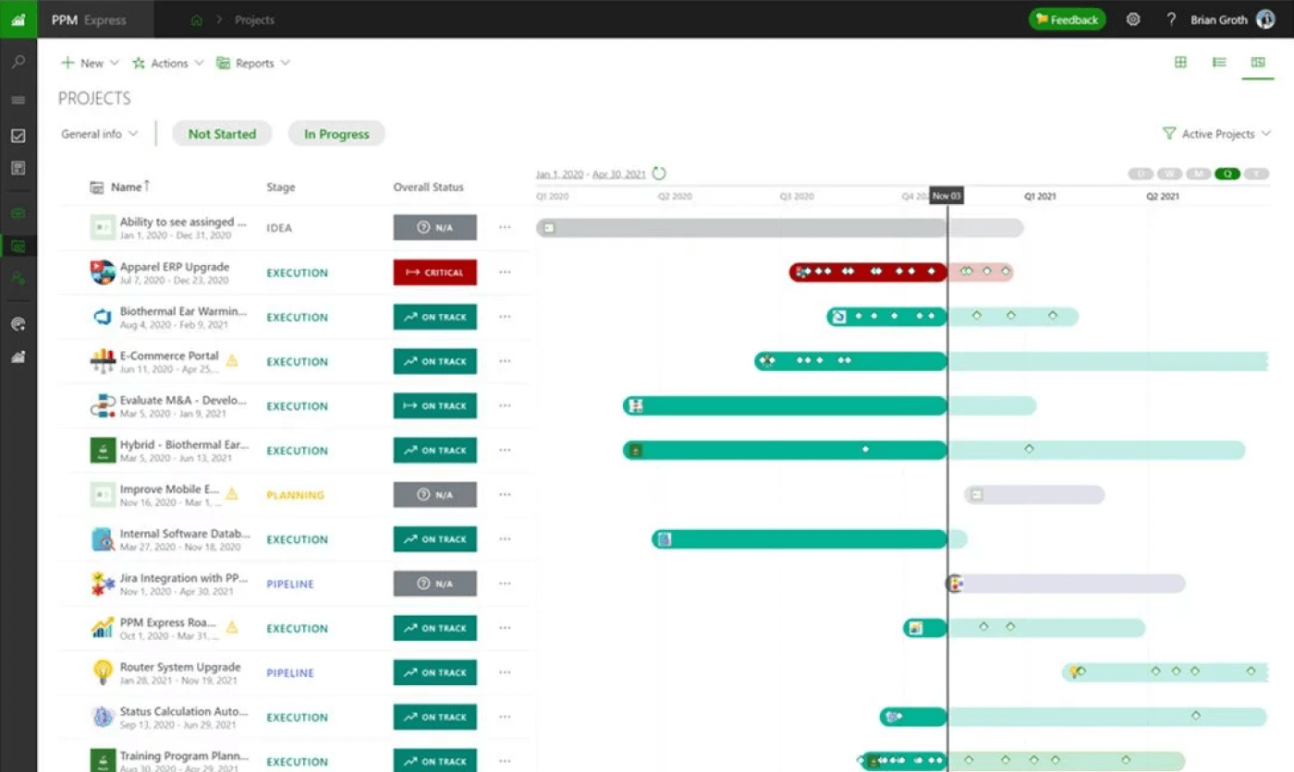Image resolution: width=1294 pixels, height=772 pixels.
Task: Click the home icon in breadcrumb
Action: [x=196, y=20]
